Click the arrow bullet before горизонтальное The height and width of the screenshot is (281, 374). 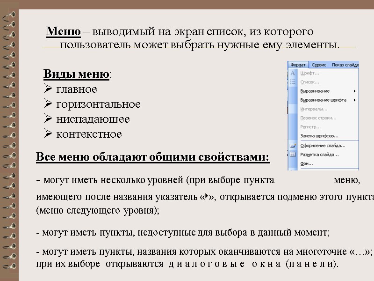(48, 103)
